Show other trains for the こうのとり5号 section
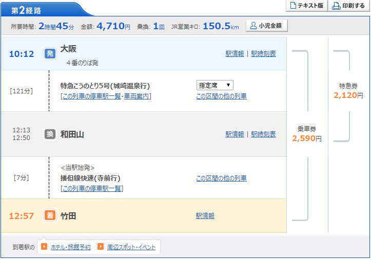371x259 pixels. pos(221,96)
